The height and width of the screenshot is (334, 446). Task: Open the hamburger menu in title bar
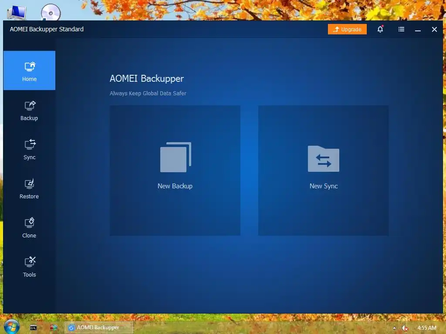point(401,29)
